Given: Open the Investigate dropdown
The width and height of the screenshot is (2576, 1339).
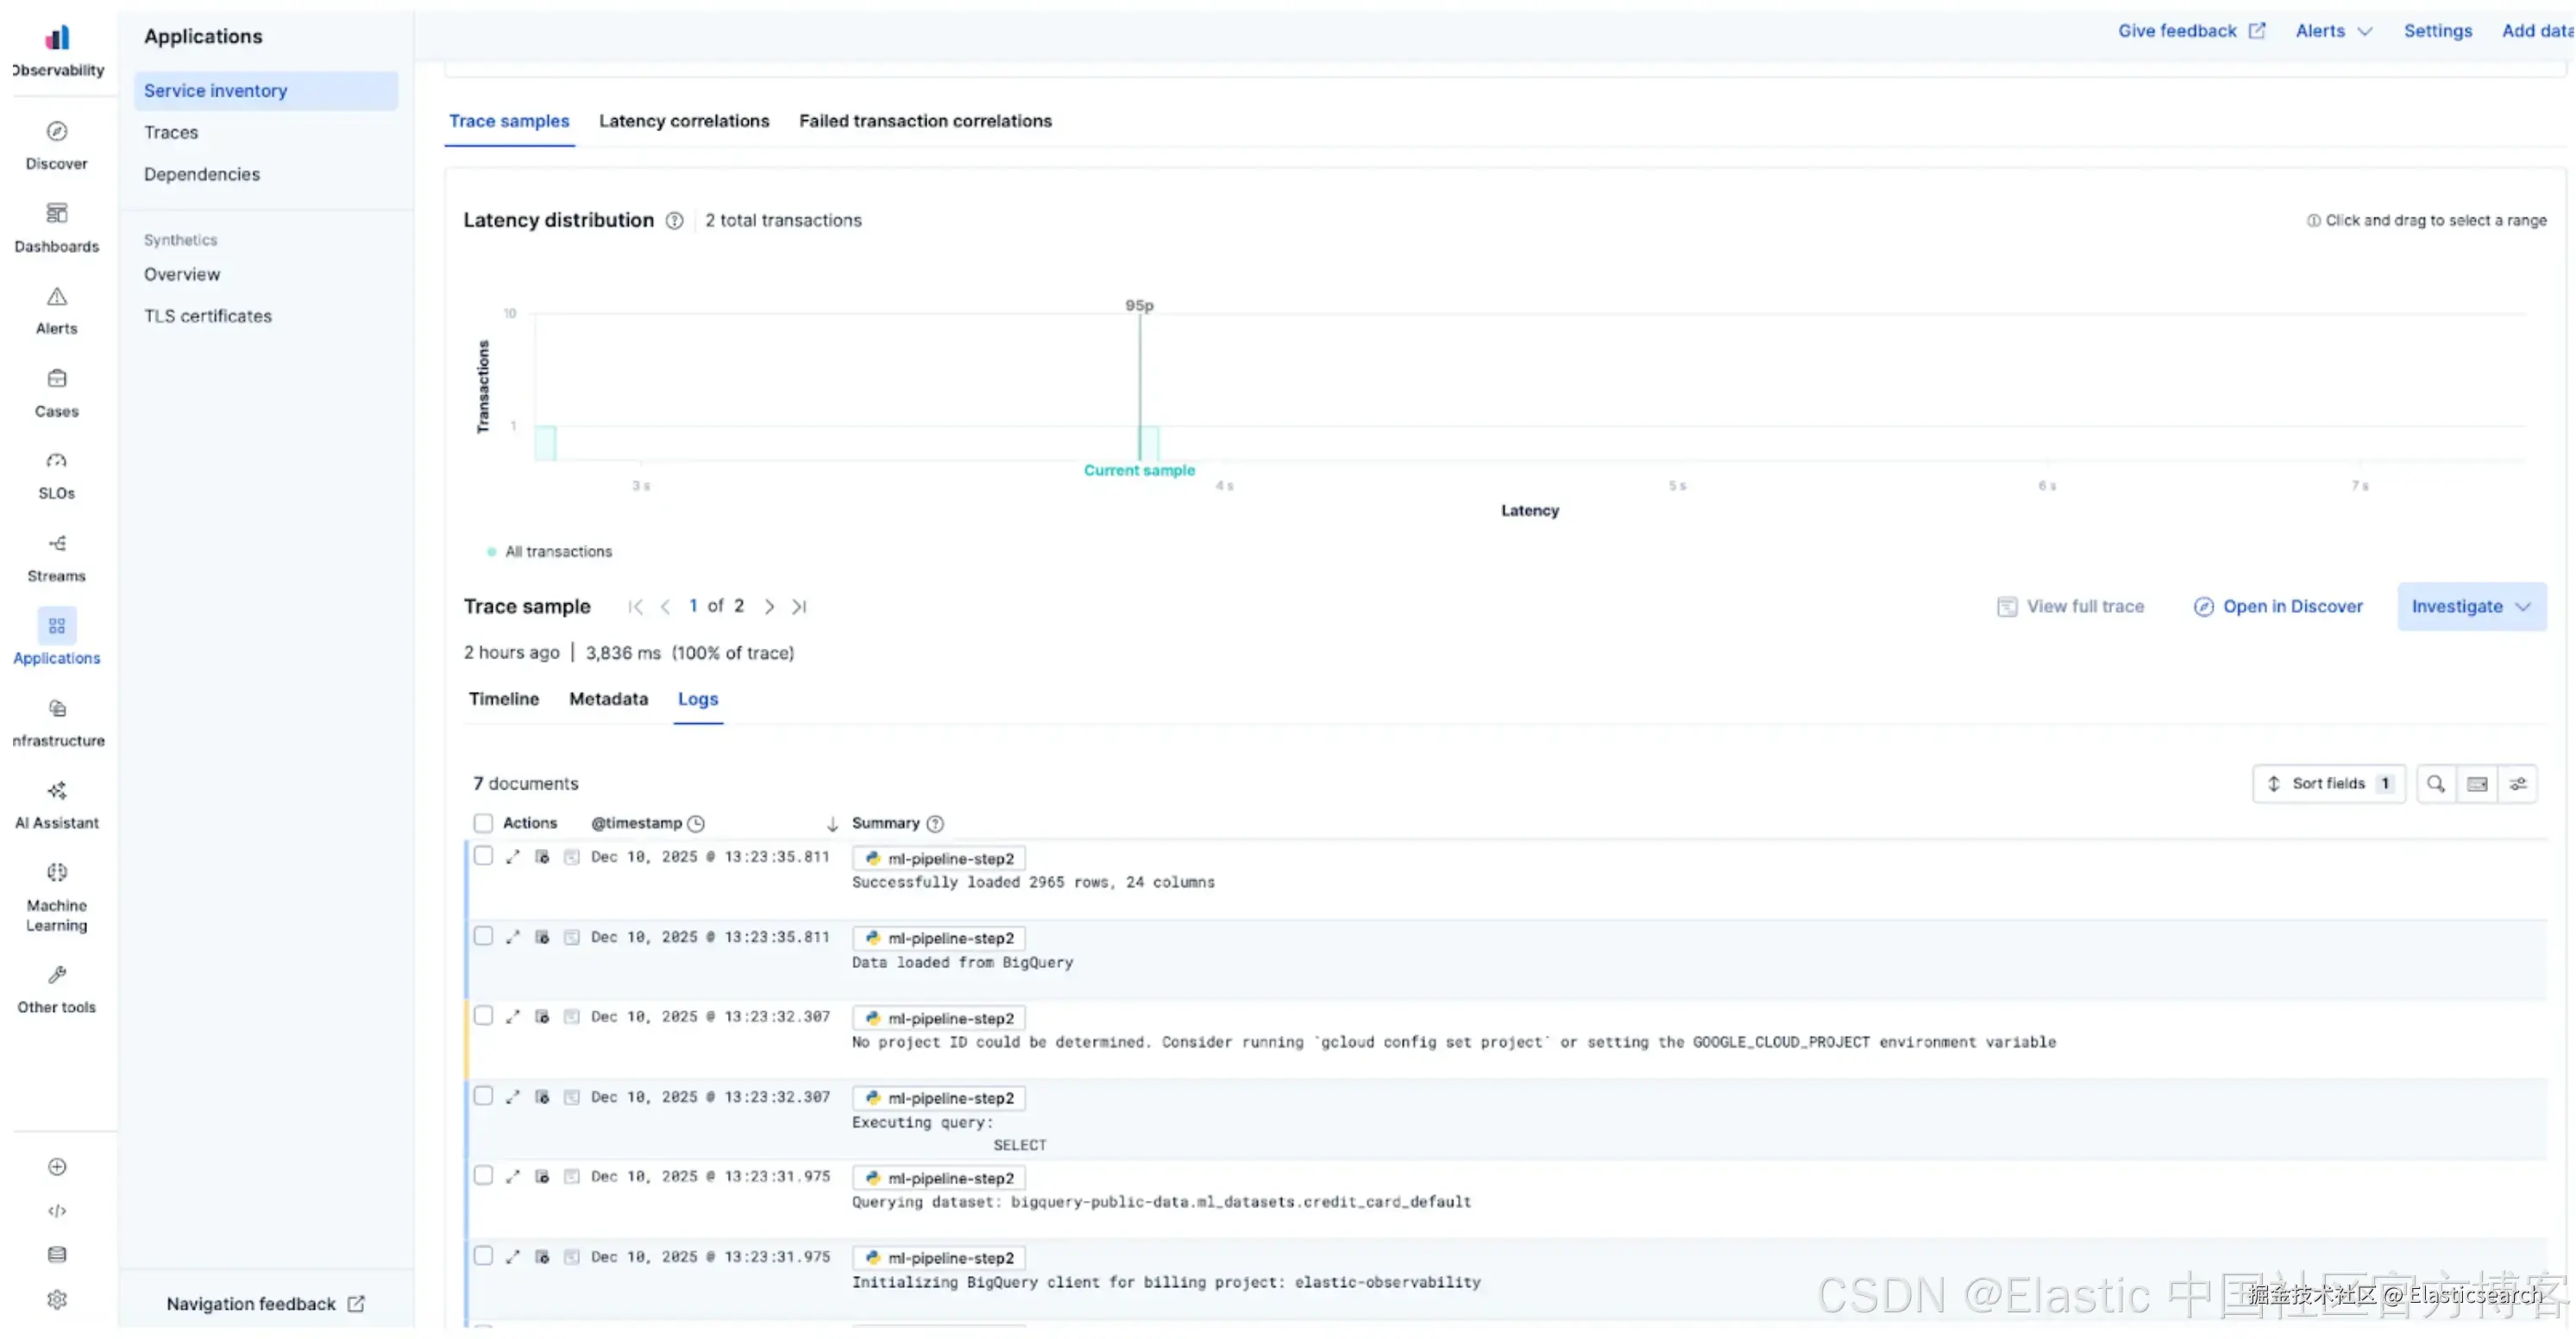Looking at the screenshot, I should (2471, 607).
